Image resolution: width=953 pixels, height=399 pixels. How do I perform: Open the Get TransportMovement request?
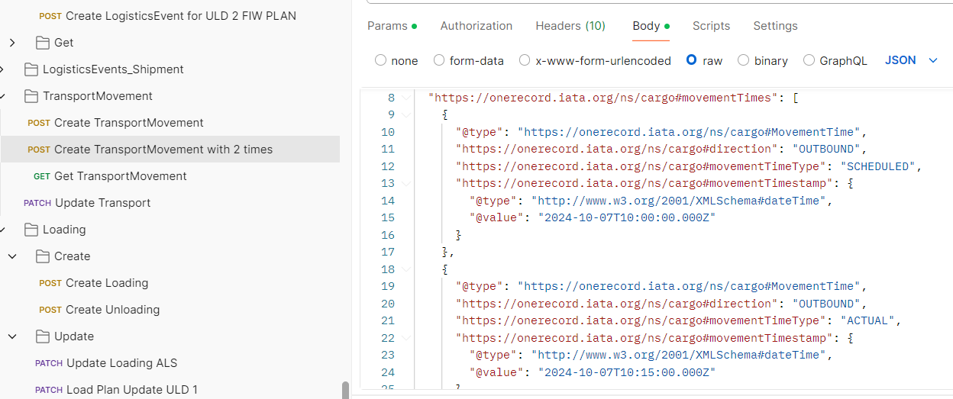coord(120,176)
